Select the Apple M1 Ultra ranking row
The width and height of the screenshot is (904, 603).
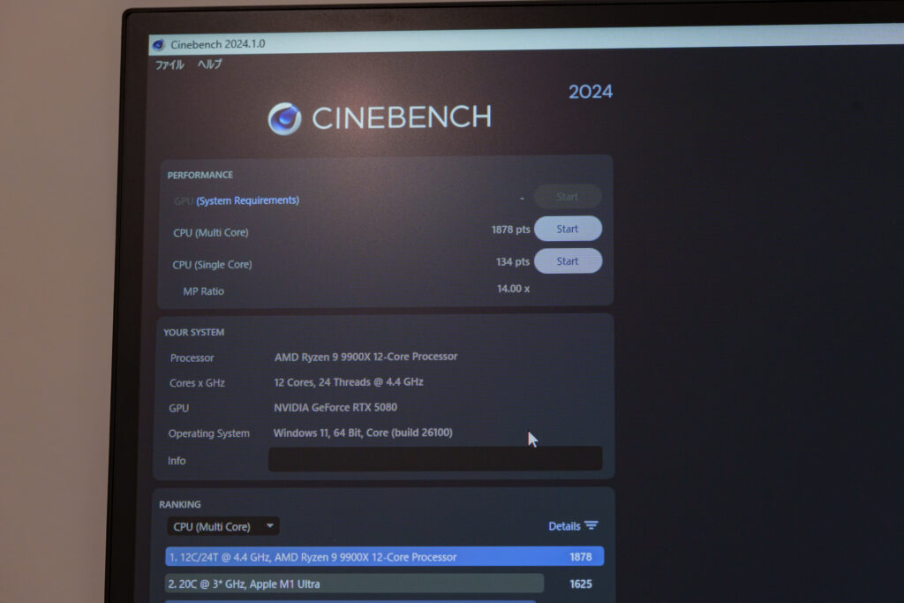point(354,584)
